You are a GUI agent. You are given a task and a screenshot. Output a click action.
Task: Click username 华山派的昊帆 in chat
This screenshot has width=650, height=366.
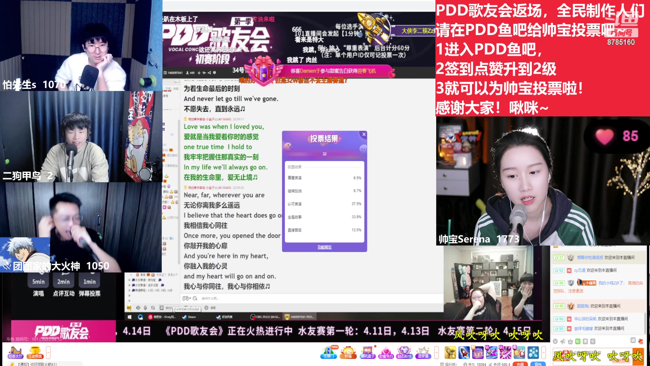point(585,319)
